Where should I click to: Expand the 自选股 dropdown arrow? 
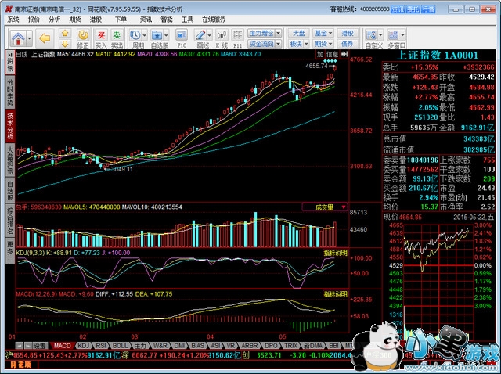pyautogui.click(x=167, y=35)
